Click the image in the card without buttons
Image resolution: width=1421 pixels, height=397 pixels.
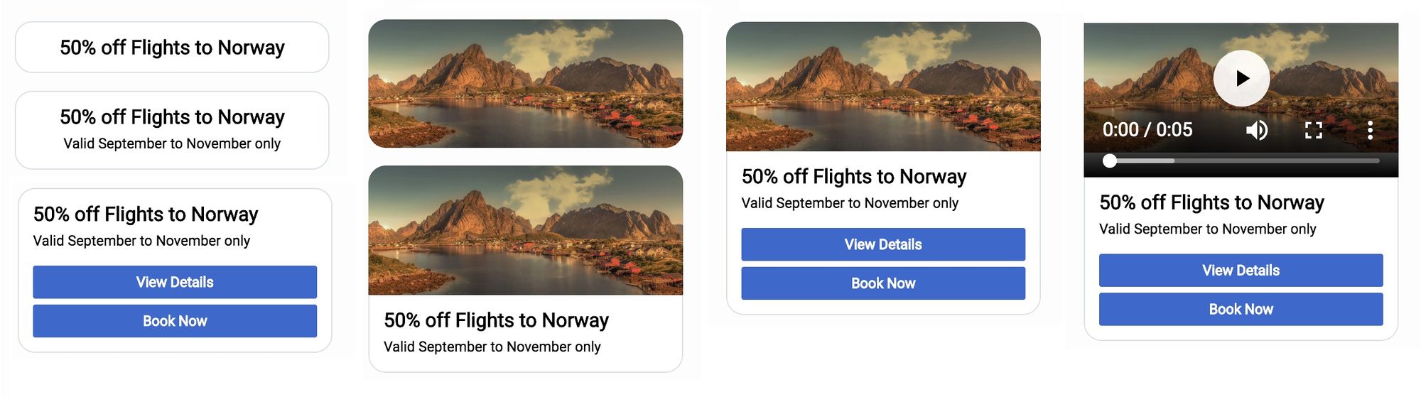coord(525,230)
